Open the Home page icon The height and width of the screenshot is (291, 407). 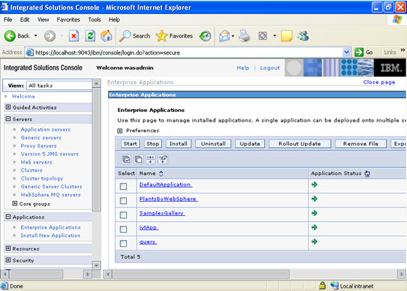106,36
